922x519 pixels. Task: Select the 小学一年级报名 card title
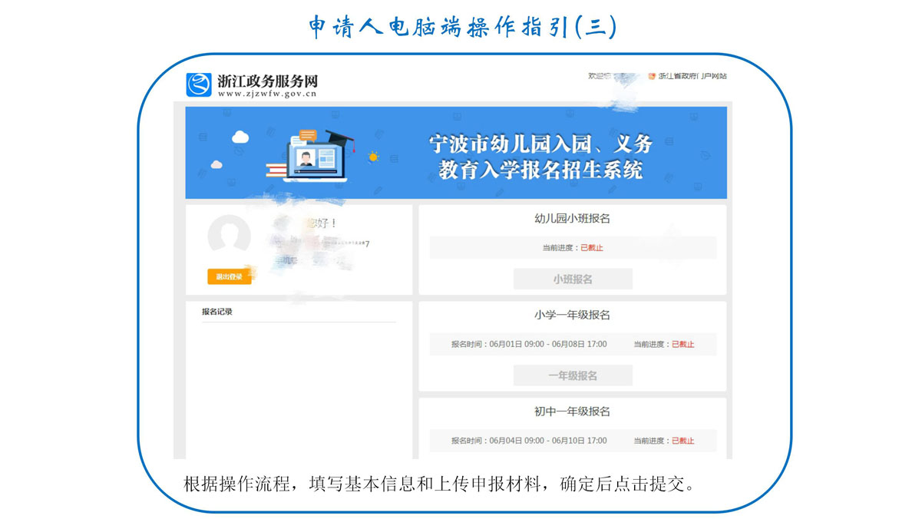(x=572, y=316)
